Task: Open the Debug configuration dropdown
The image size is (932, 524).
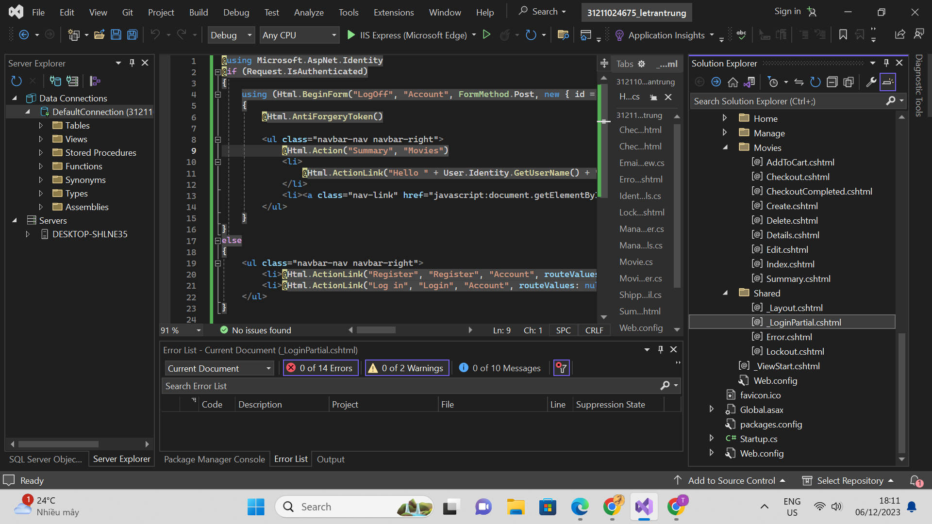Action: point(231,35)
